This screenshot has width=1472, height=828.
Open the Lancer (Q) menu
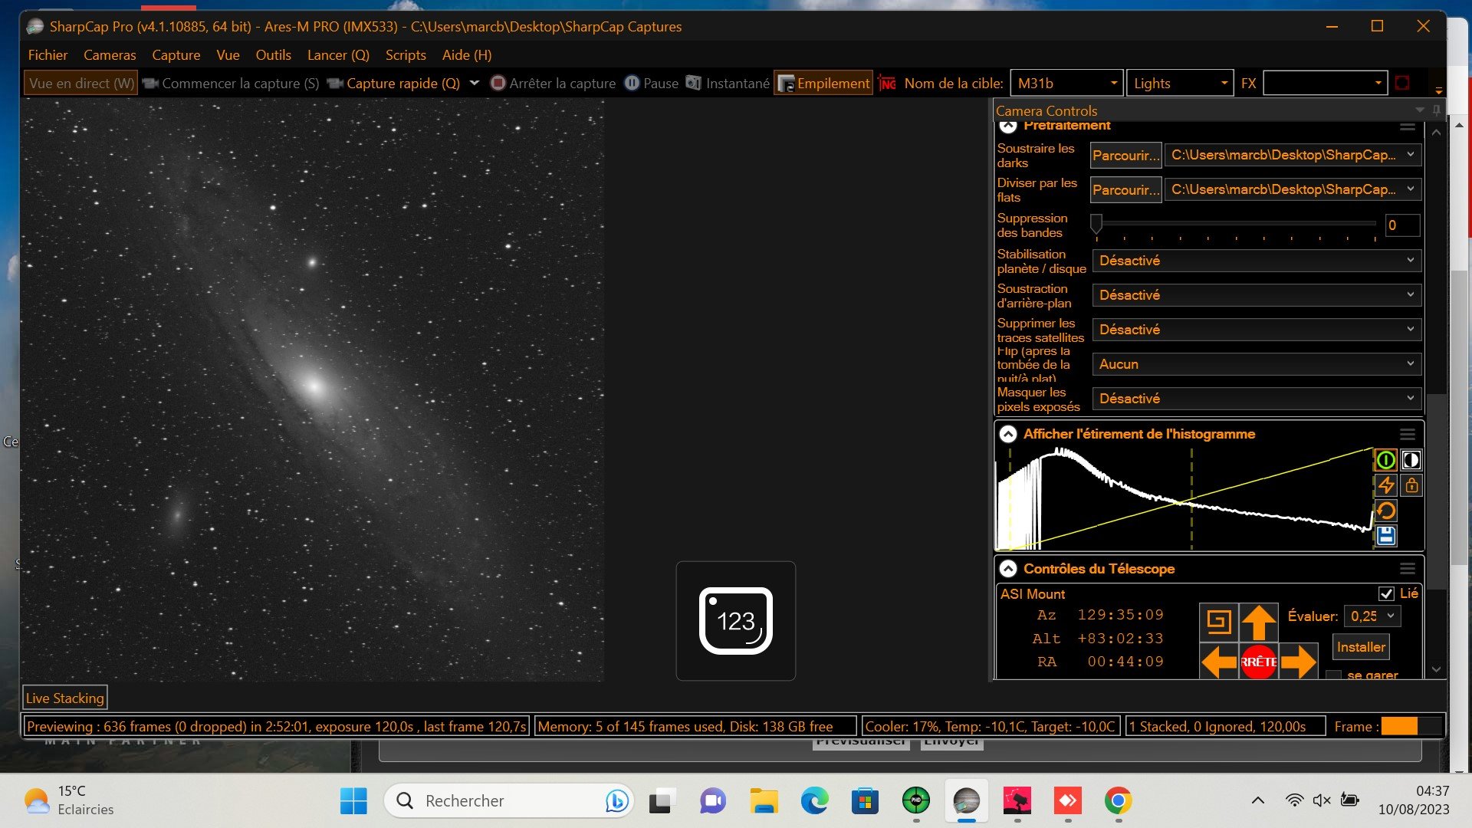[x=338, y=55]
